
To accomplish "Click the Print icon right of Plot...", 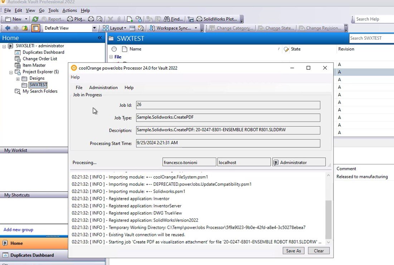I will click(x=91, y=19).
